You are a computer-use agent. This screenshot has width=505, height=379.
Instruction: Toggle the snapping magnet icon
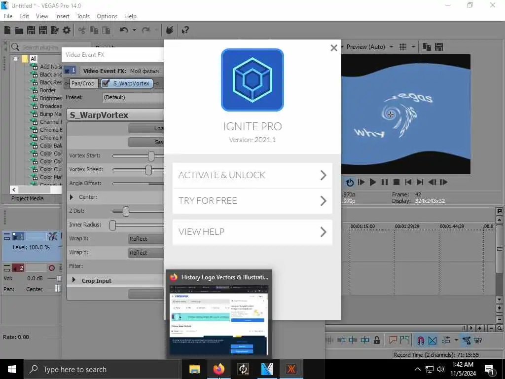(421, 341)
